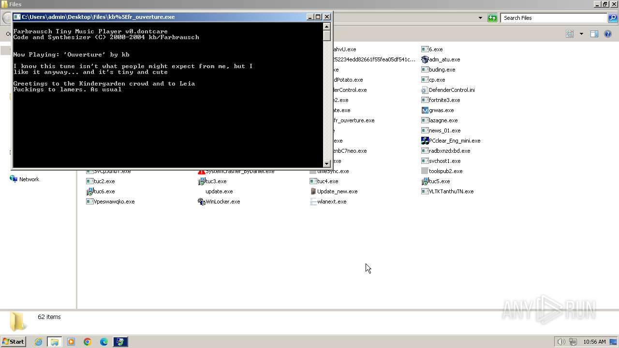The width and height of the screenshot is (619, 348).
Task: Click the 6.exe file icon
Action: pos(425,49)
